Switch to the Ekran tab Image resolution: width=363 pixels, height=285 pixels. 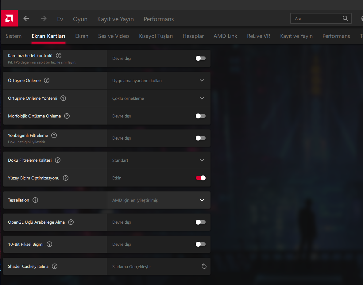tap(82, 36)
